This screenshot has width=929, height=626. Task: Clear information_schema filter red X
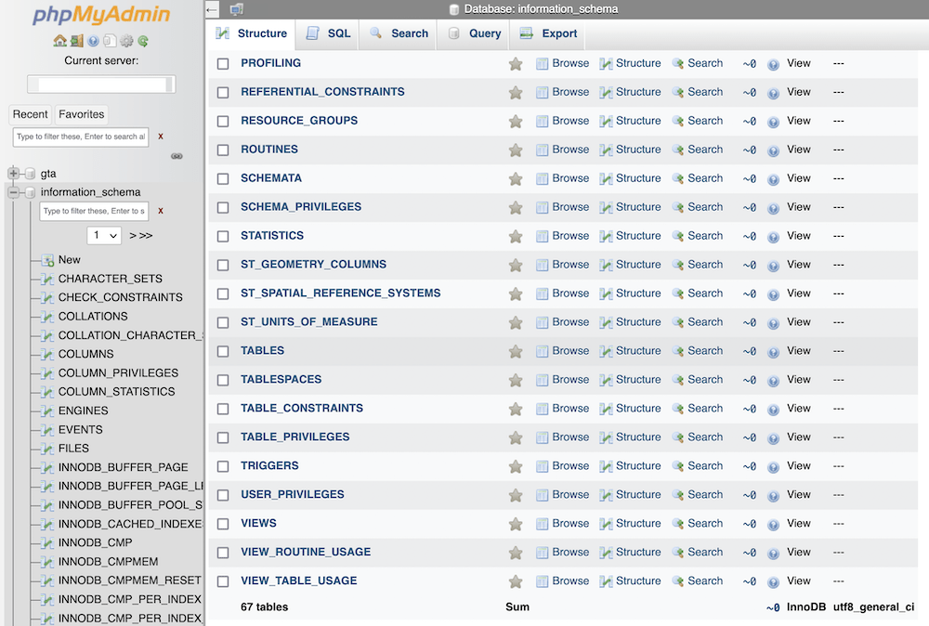[x=161, y=211]
